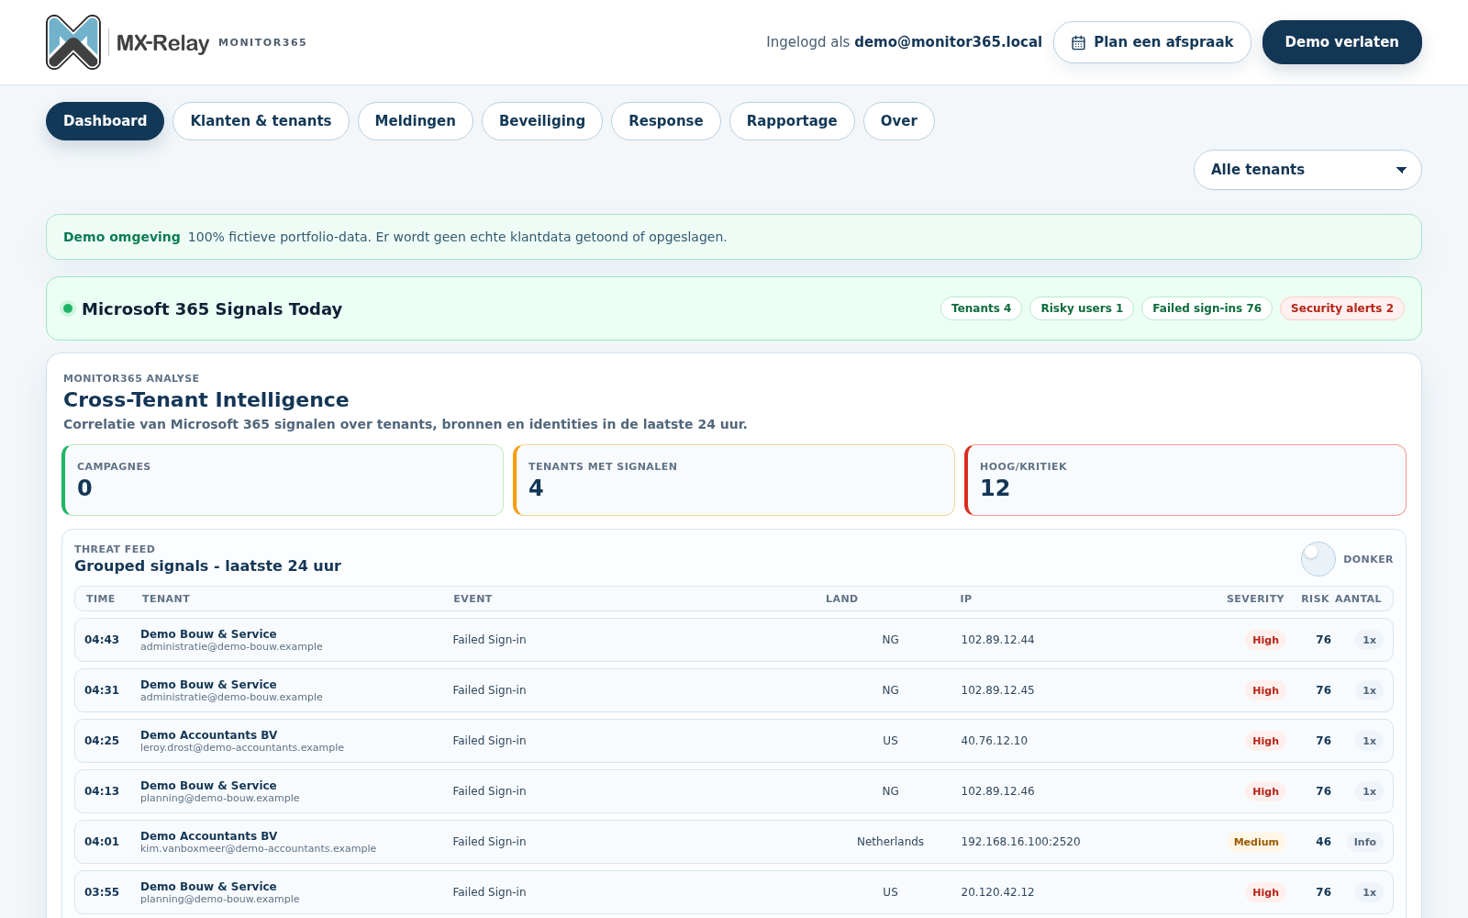The image size is (1468, 918).
Task: Open the Beveiliging tab
Action: (542, 121)
